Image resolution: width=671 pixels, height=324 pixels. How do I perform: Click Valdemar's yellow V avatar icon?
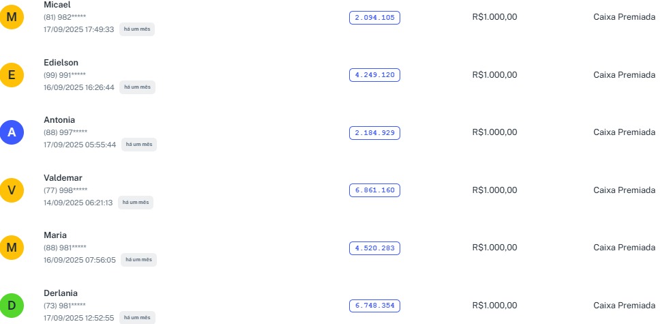pos(12,190)
